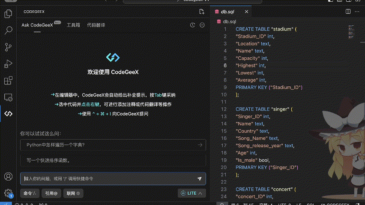Click the 点击右键 link in the tips
This screenshot has height=205, width=365.
pos(90,105)
